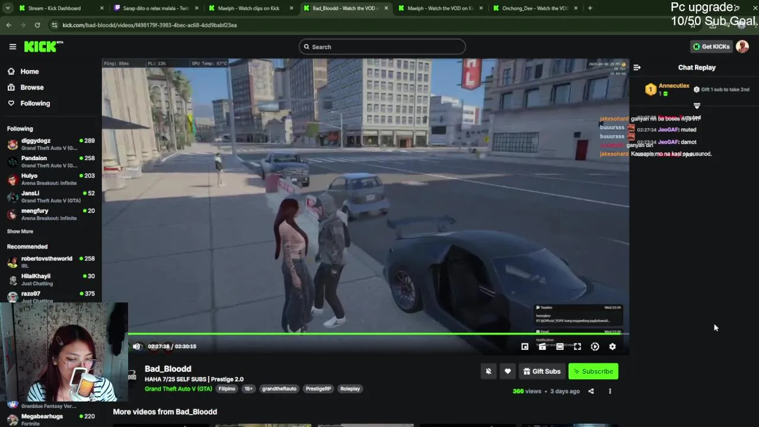
Task: Select the Filipino tag
Action: click(227, 388)
